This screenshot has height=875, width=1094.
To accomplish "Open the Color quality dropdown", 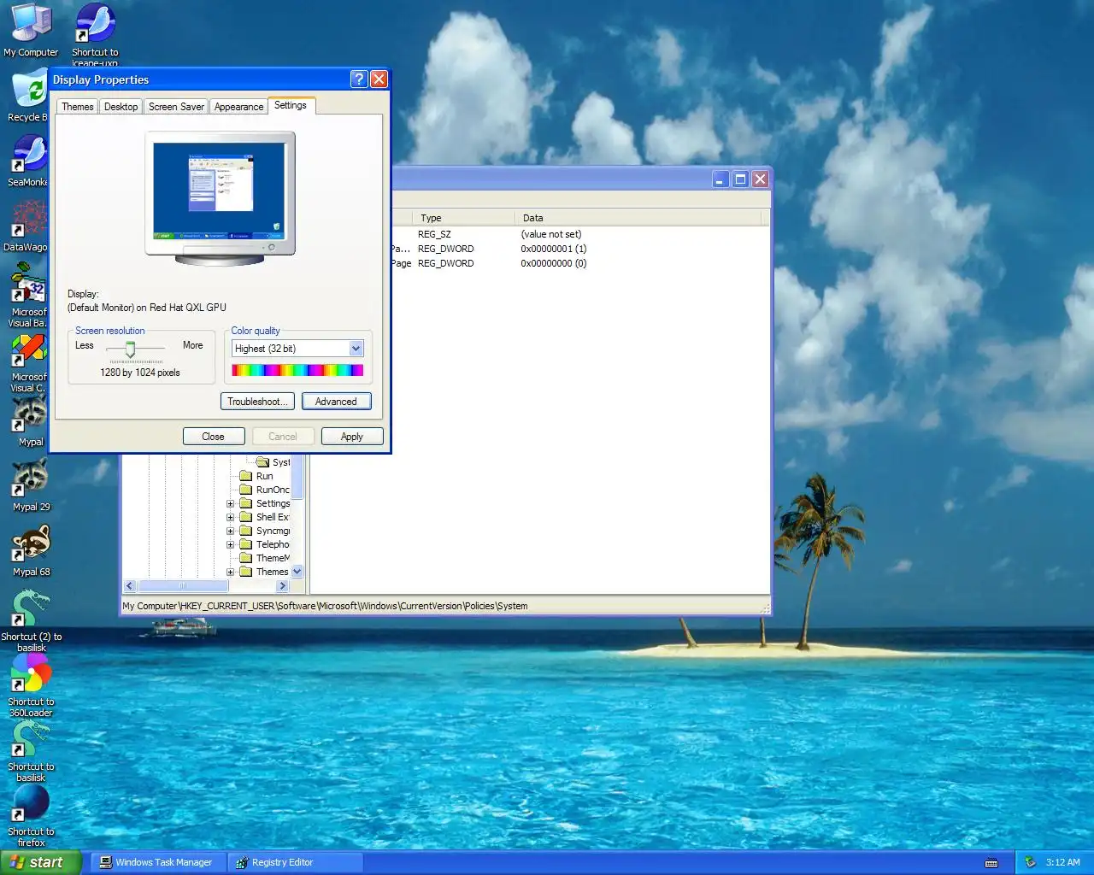I will [x=356, y=349].
